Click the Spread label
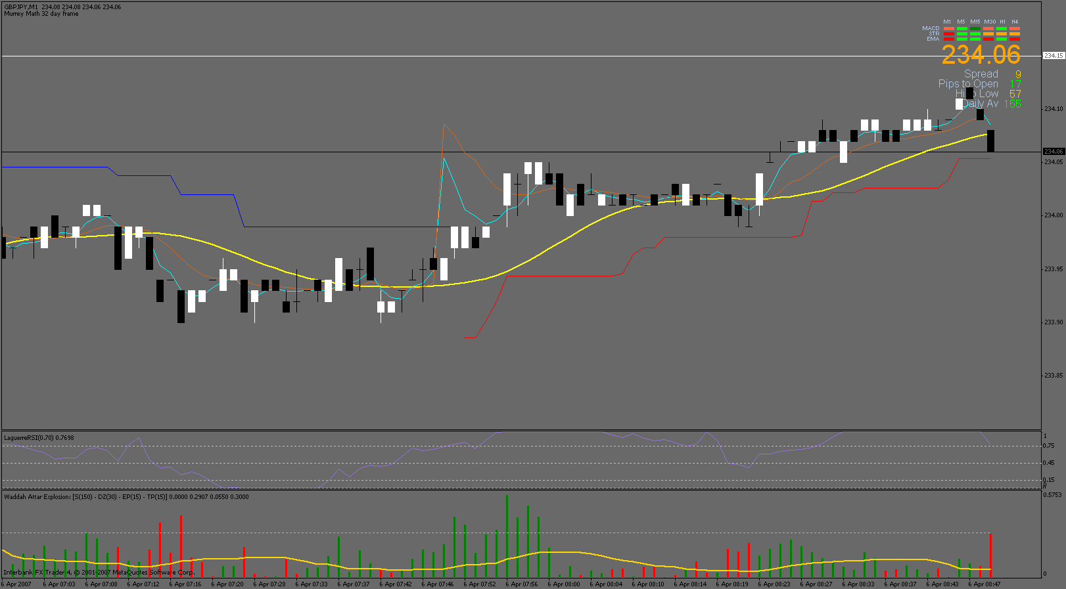The image size is (1066, 589). coord(981,74)
